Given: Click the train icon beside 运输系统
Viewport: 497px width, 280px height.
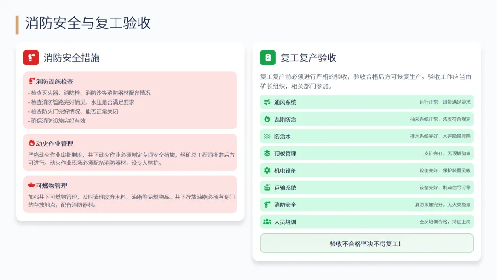Looking at the screenshot, I should click(267, 187).
